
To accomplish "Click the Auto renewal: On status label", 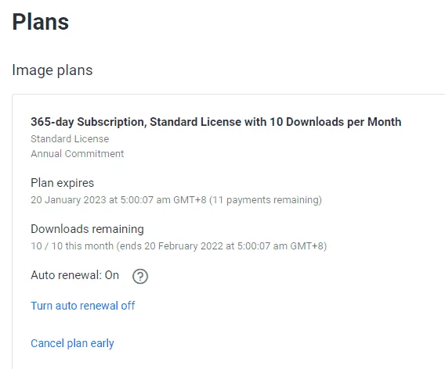I will pyautogui.click(x=74, y=275).
